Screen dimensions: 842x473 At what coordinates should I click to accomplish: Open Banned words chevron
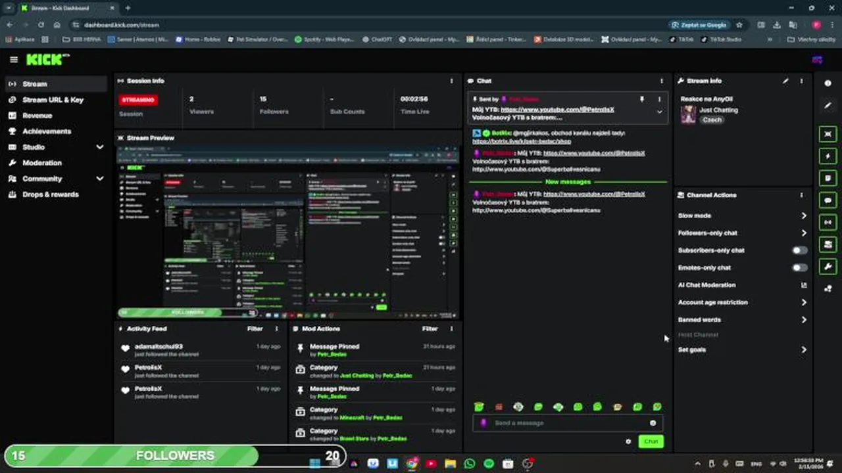point(804,320)
